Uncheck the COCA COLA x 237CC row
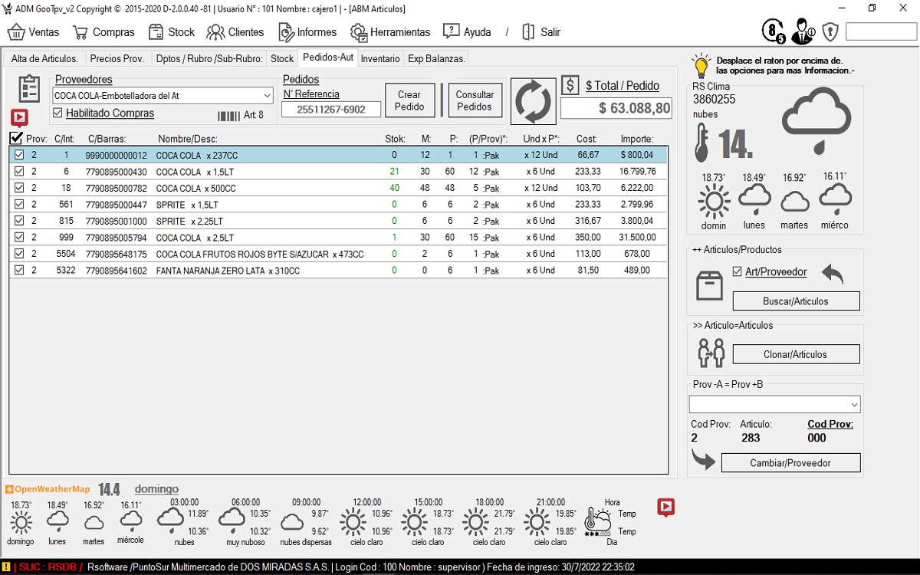 tap(20, 155)
